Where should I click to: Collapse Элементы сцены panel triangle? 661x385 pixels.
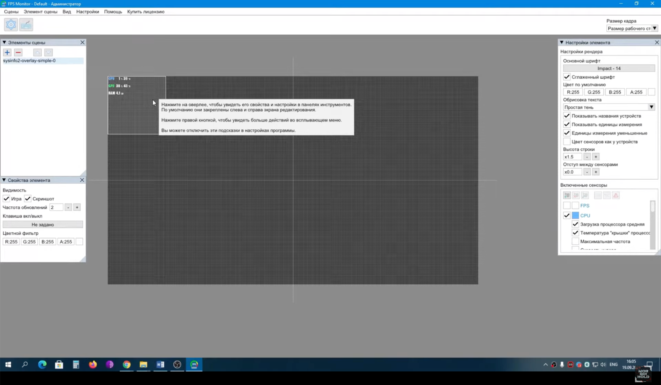click(x=4, y=42)
